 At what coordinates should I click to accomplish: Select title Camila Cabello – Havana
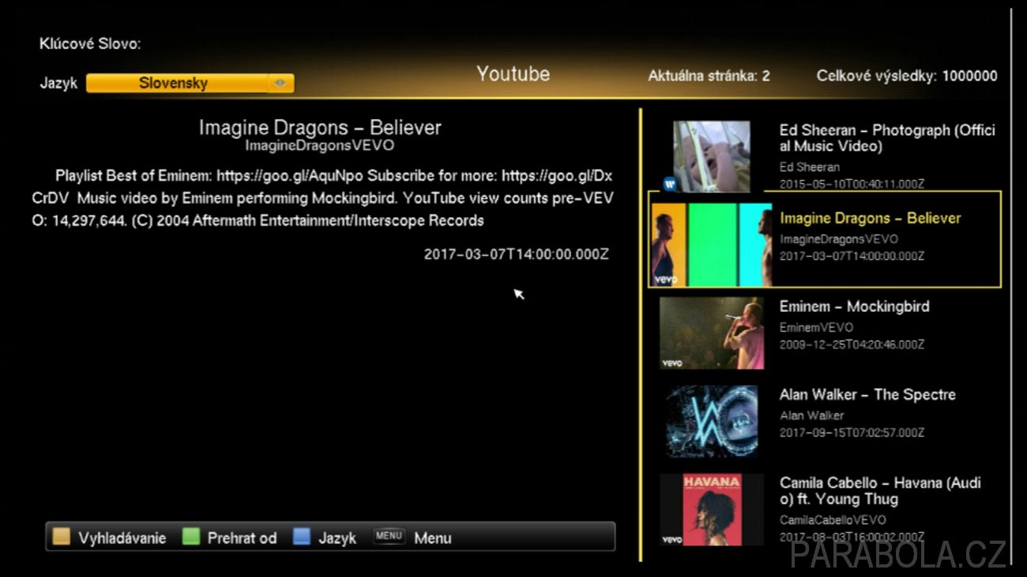[880, 491]
